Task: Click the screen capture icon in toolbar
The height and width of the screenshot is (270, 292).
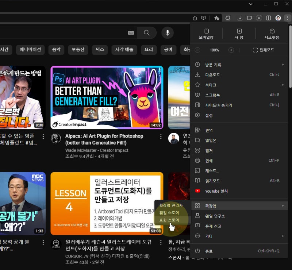Action: point(259,18)
